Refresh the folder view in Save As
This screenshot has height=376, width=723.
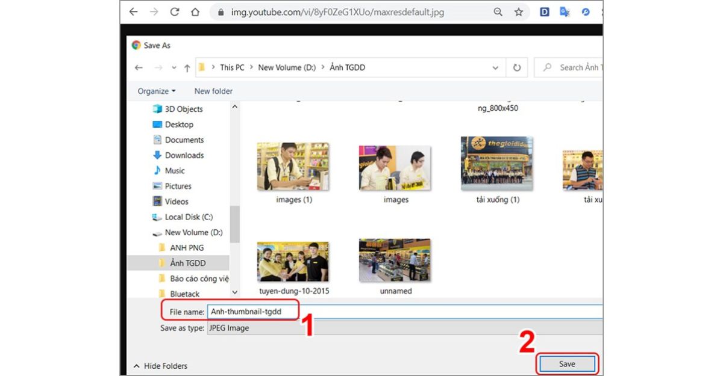pos(516,68)
